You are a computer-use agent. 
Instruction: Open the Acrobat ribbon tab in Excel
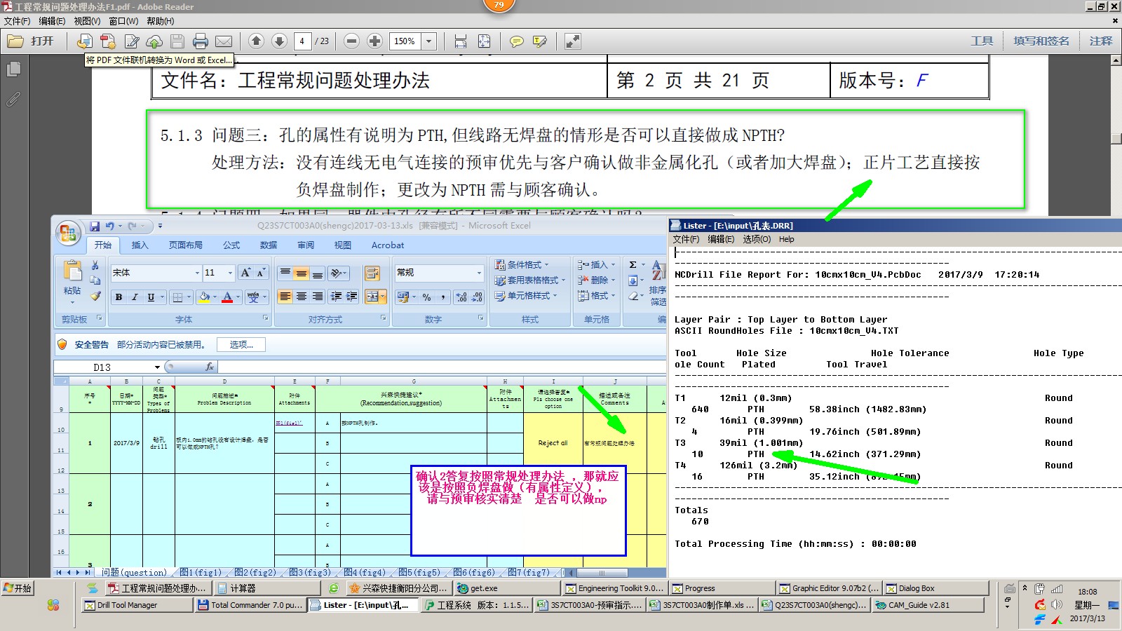tap(388, 245)
